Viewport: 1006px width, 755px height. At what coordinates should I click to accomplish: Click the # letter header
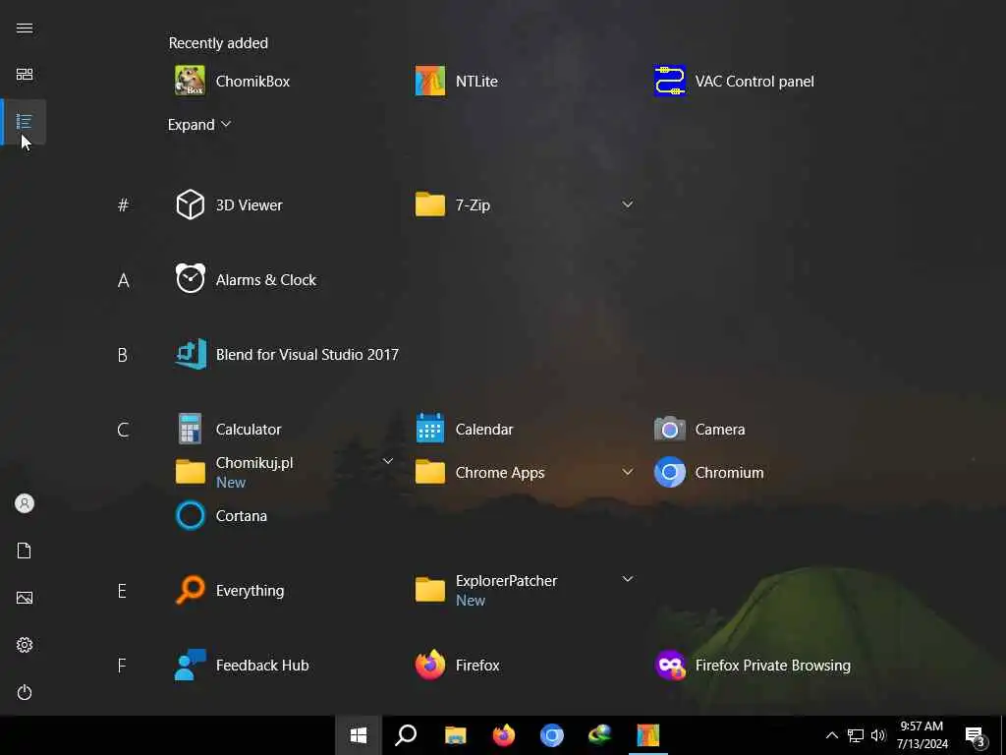(x=123, y=204)
